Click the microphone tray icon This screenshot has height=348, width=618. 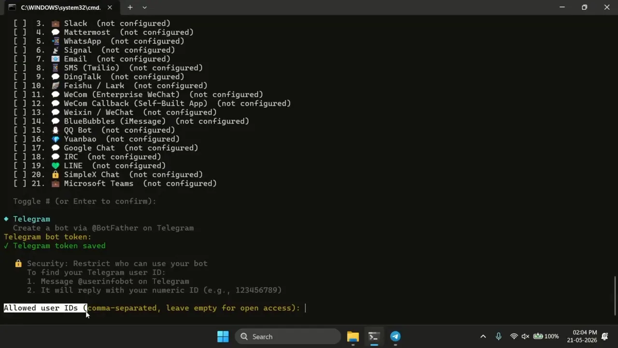click(x=498, y=336)
